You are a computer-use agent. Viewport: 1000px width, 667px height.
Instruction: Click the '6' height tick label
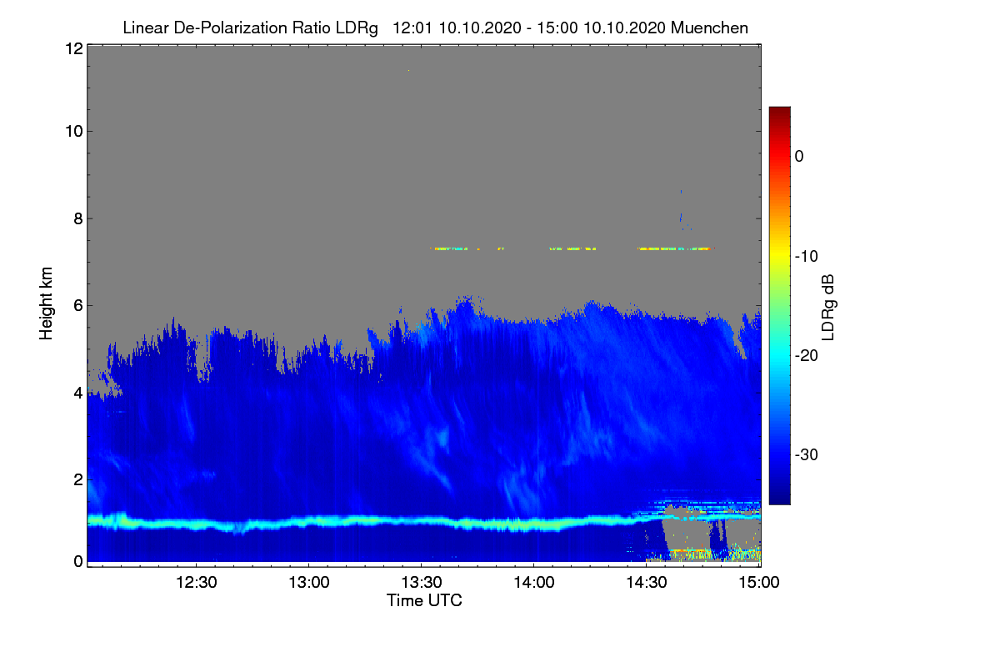[77, 305]
